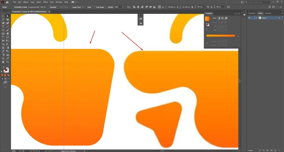Open the zoom level dropdown
Viewport: 284px width, 152px height.
point(20,151)
